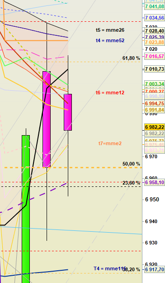
Task: Click the 6 991,84 gold price label
Action: click(x=155, y=110)
